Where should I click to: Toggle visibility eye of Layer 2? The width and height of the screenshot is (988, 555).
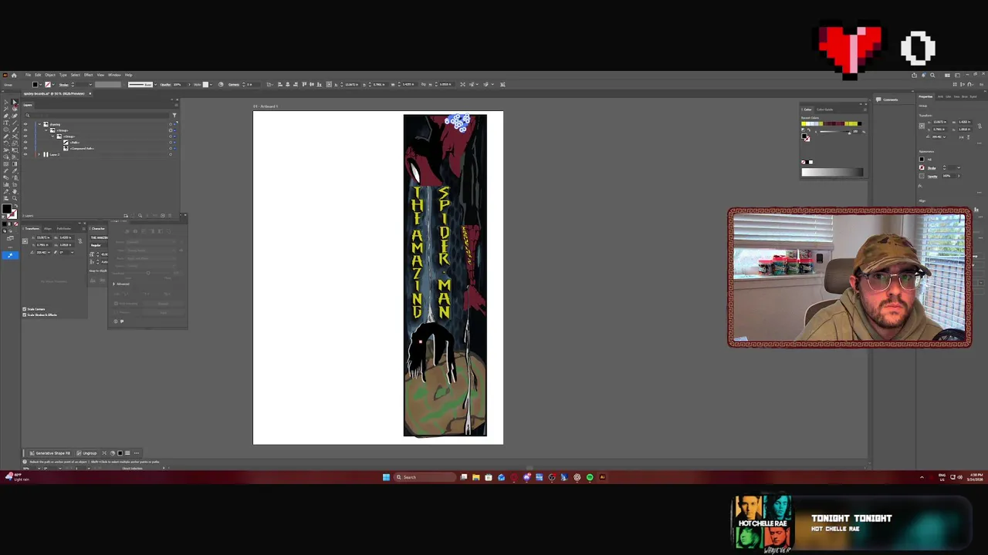[25, 155]
